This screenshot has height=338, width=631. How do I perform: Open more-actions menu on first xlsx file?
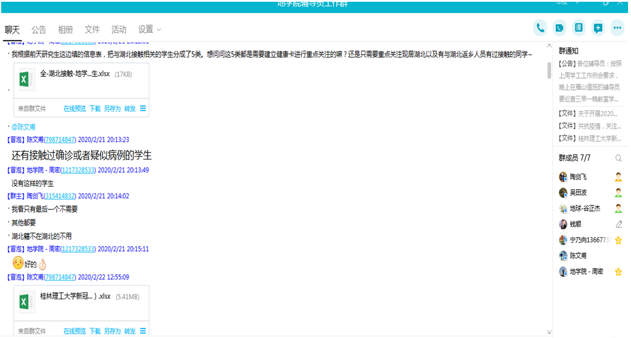143,109
